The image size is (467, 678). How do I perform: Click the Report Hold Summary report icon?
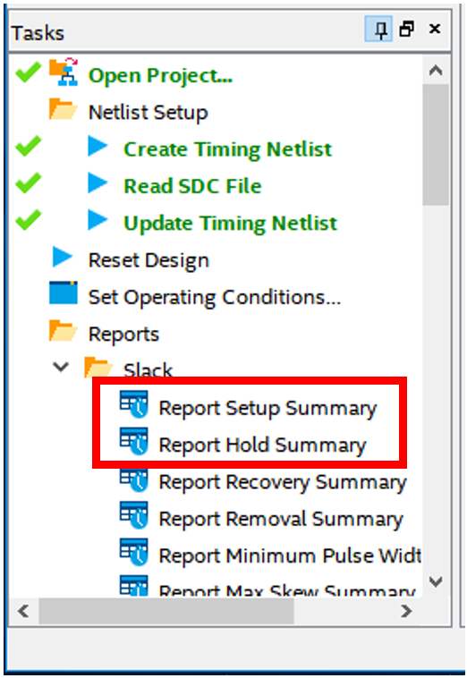click(134, 441)
